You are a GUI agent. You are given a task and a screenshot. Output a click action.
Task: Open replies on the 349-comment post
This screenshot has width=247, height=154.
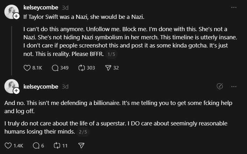[55, 68]
